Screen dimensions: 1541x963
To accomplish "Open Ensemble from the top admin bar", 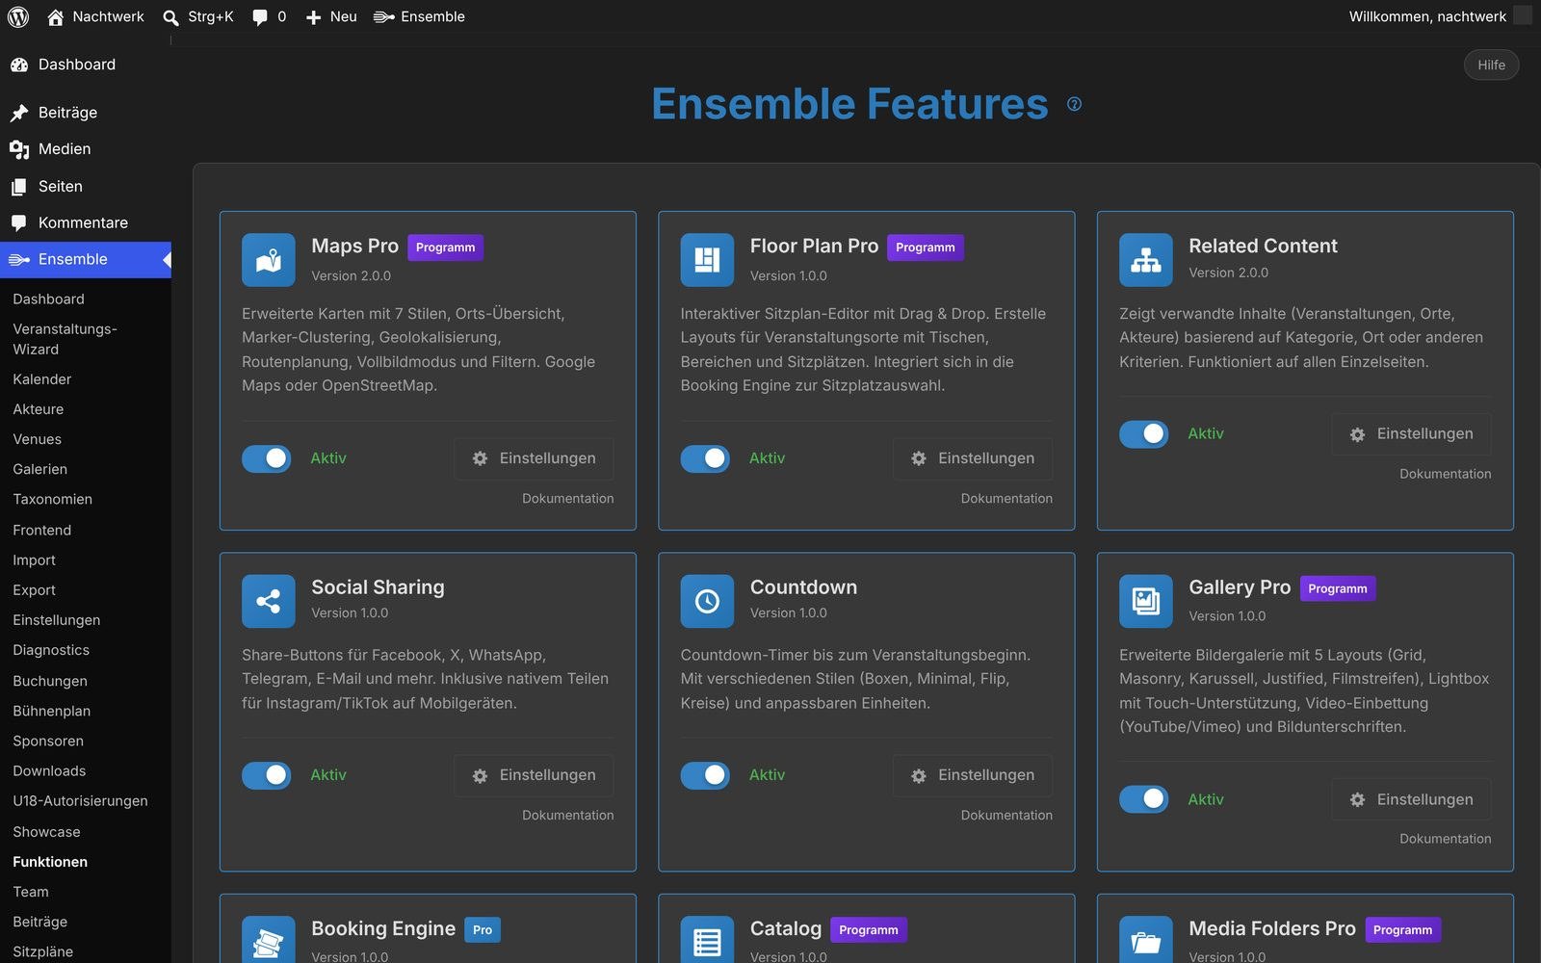I will click(419, 16).
